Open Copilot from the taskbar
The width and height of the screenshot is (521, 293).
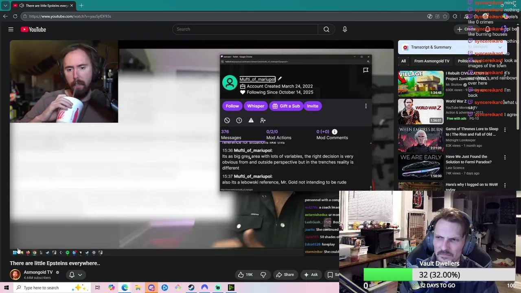111,288
